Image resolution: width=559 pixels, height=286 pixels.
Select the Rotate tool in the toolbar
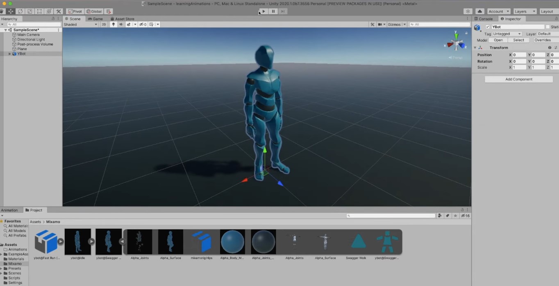click(x=20, y=11)
